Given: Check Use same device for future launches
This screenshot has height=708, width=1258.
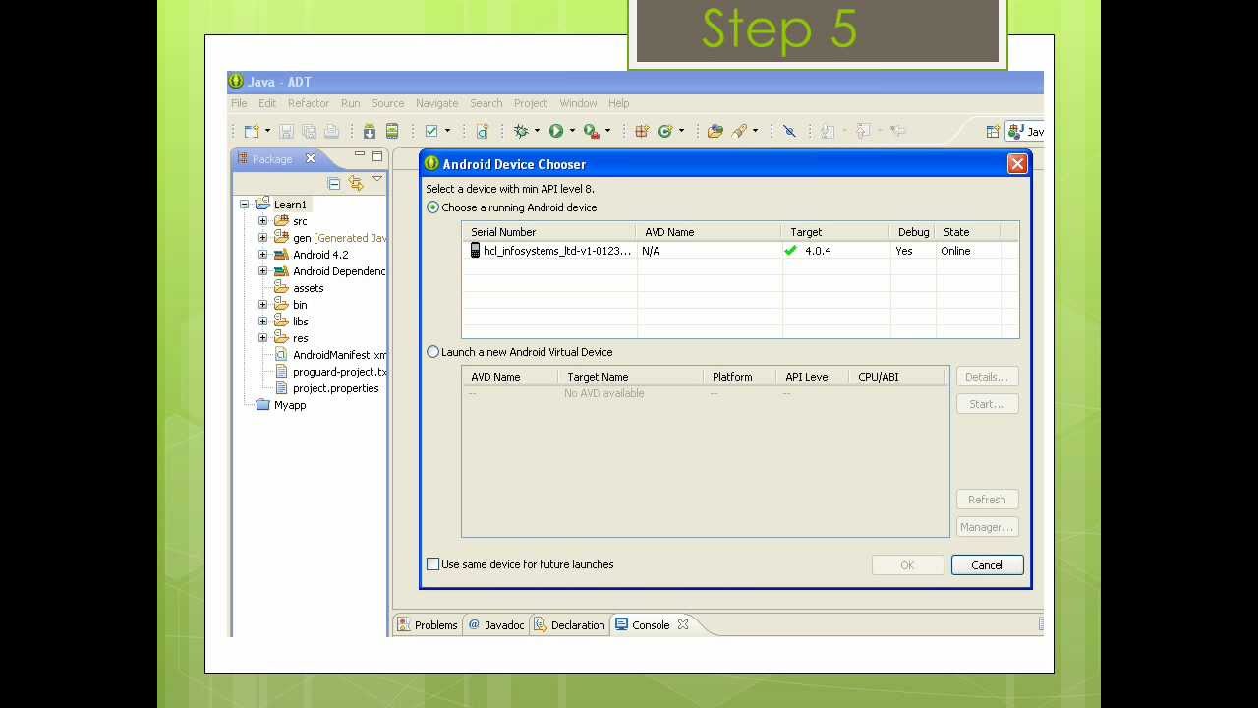Looking at the screenshot, I should (433, 564).
